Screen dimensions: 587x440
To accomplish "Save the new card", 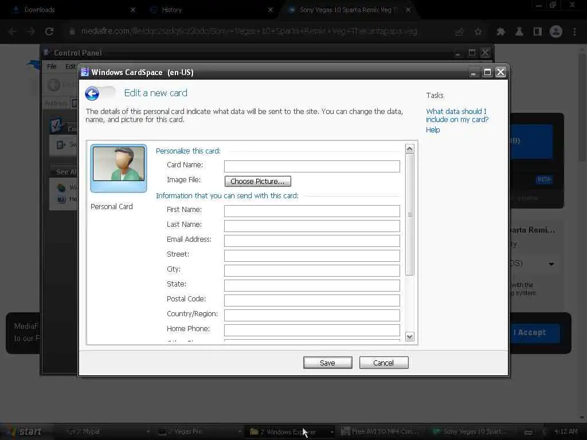I will coord(327,363).
